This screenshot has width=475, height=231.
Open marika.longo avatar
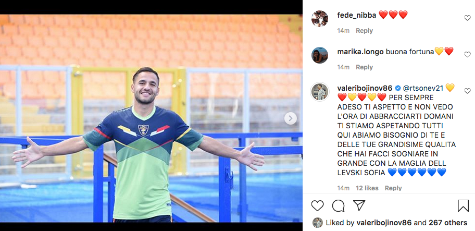[x=320, y=55]
